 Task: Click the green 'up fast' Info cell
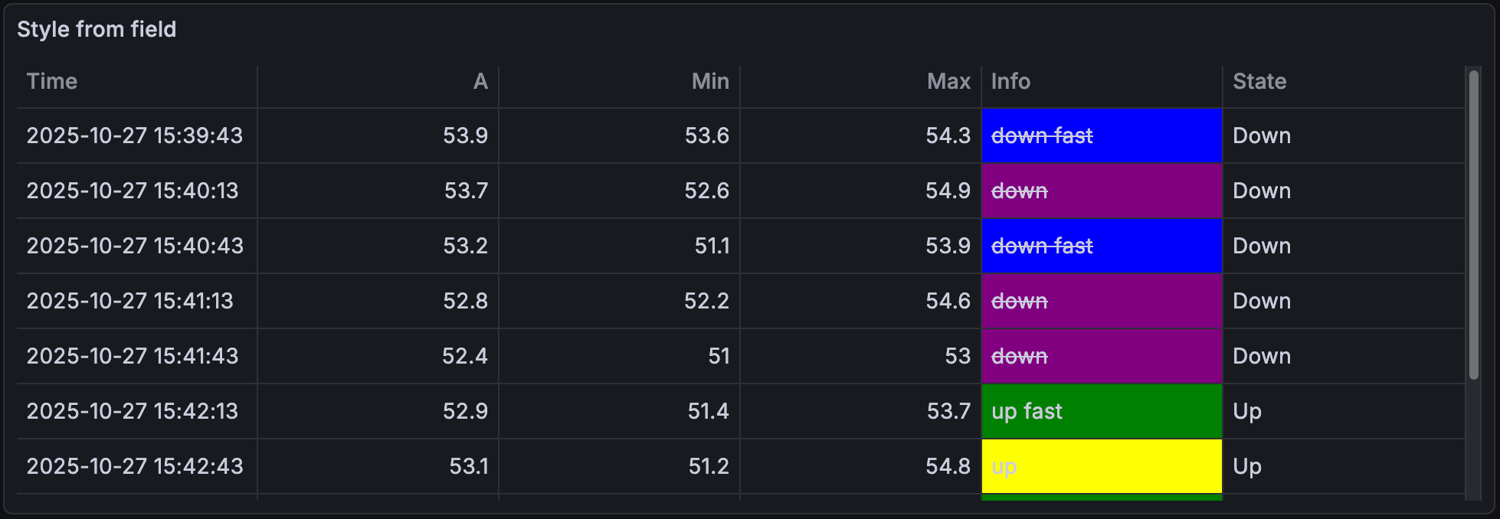pos(1101,412)
